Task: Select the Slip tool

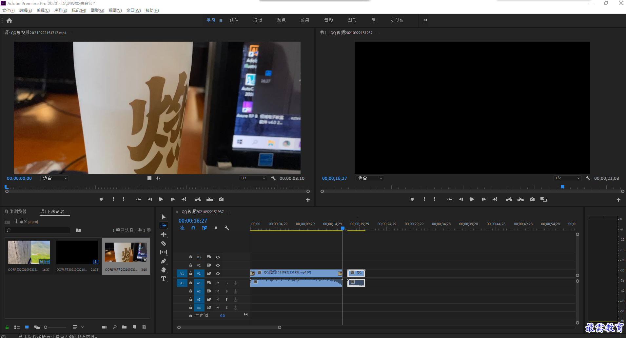Action: 164,252
